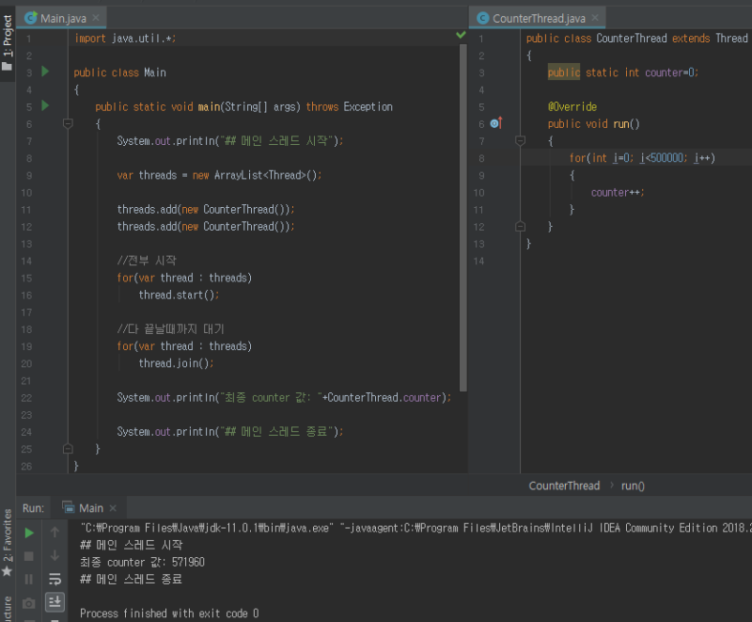This screenshot has width=752, height=622.
Task: Click the down arrow in Run console toolbar
Action: 55,555
